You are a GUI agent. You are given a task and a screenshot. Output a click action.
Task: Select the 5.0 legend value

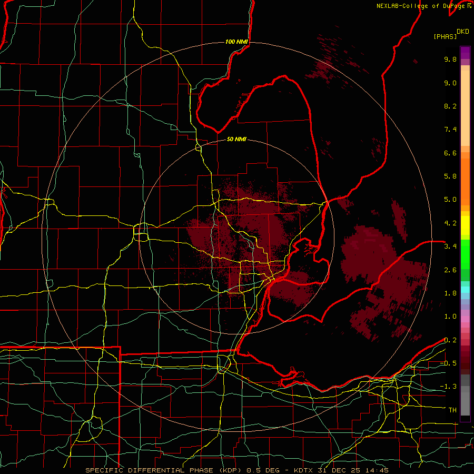(x=450, y=200)
